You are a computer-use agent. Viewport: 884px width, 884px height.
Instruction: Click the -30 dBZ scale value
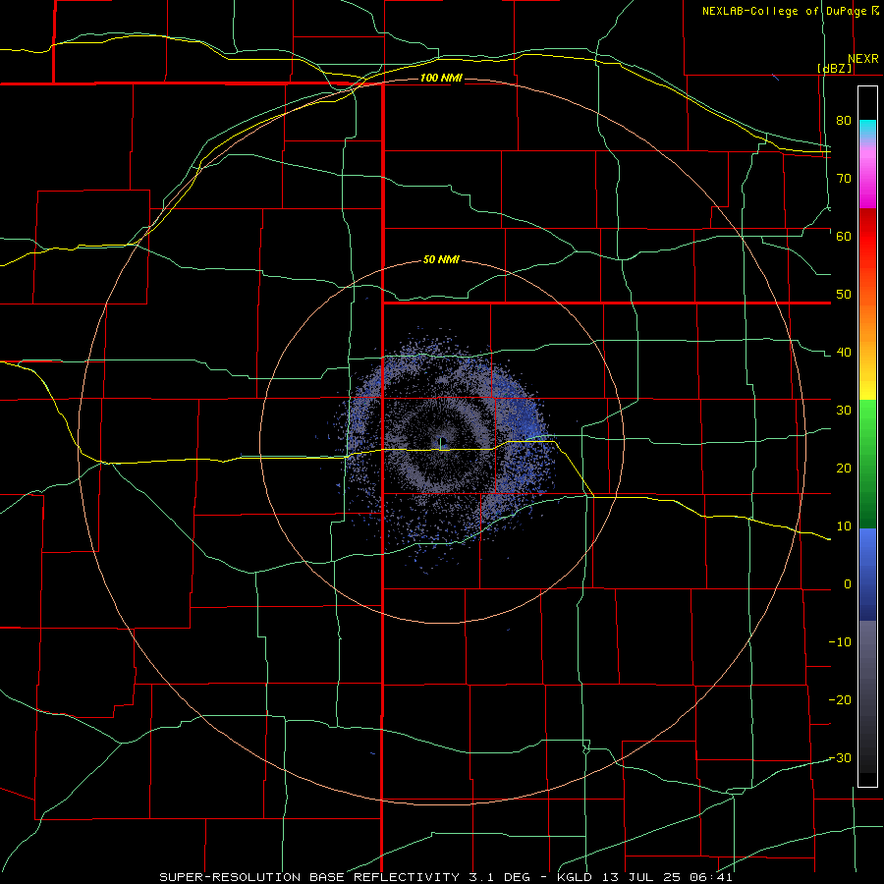coord(840,758)
